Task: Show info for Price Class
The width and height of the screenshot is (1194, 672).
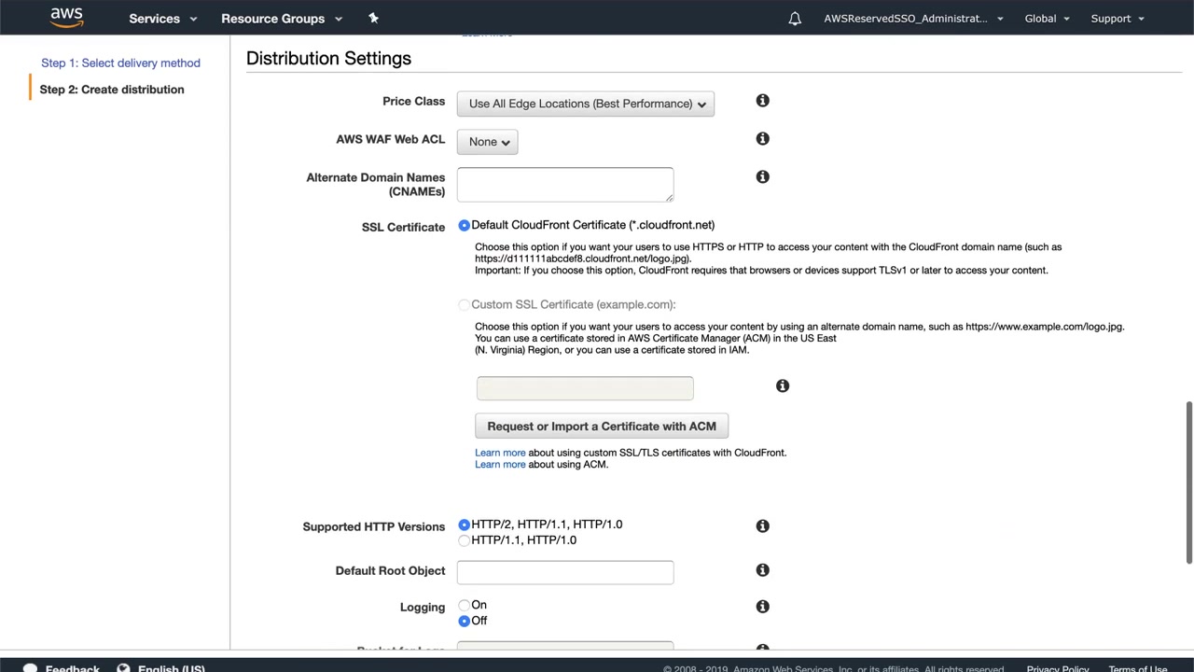Action: pyautogui.click(x=762, y=101)
